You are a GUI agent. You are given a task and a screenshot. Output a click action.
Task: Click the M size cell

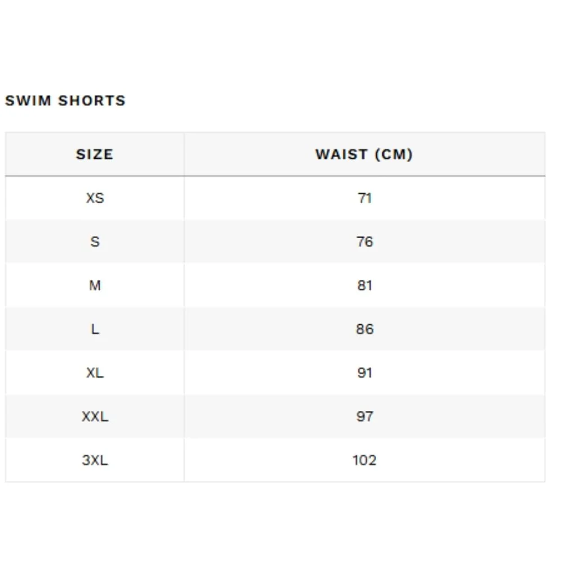pos(95,285)
